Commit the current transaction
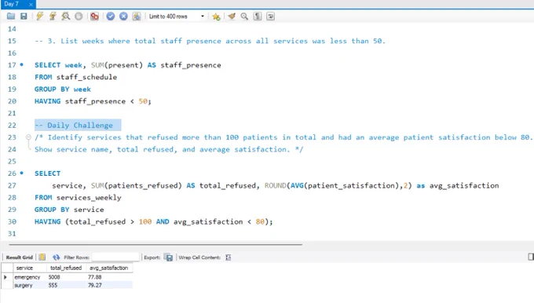The image size is (534, 303). tap(111, 16)
